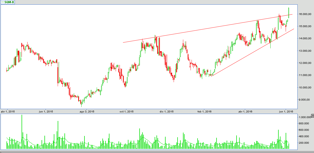Select the lower red support trend line
The width and height of the screenshot is (314, 153).
click(253, 52)
